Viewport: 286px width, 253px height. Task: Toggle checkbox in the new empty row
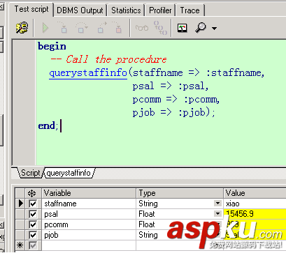(33, 245)
